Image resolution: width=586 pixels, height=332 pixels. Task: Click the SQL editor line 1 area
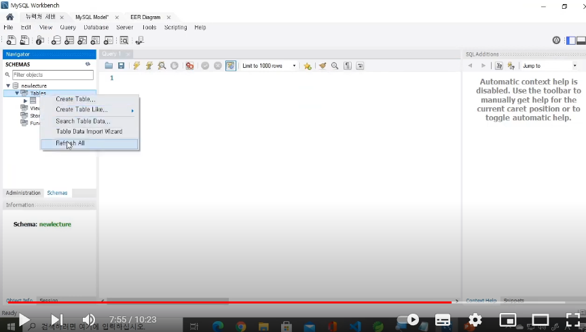(x=280, y=78)
